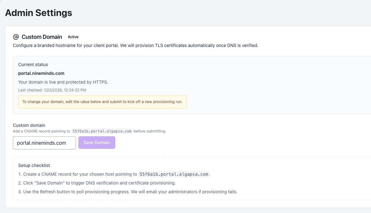Click the portal.nineminds.com domain input field
This screenshot has width=371, height=213.
(x=44, y=143)
